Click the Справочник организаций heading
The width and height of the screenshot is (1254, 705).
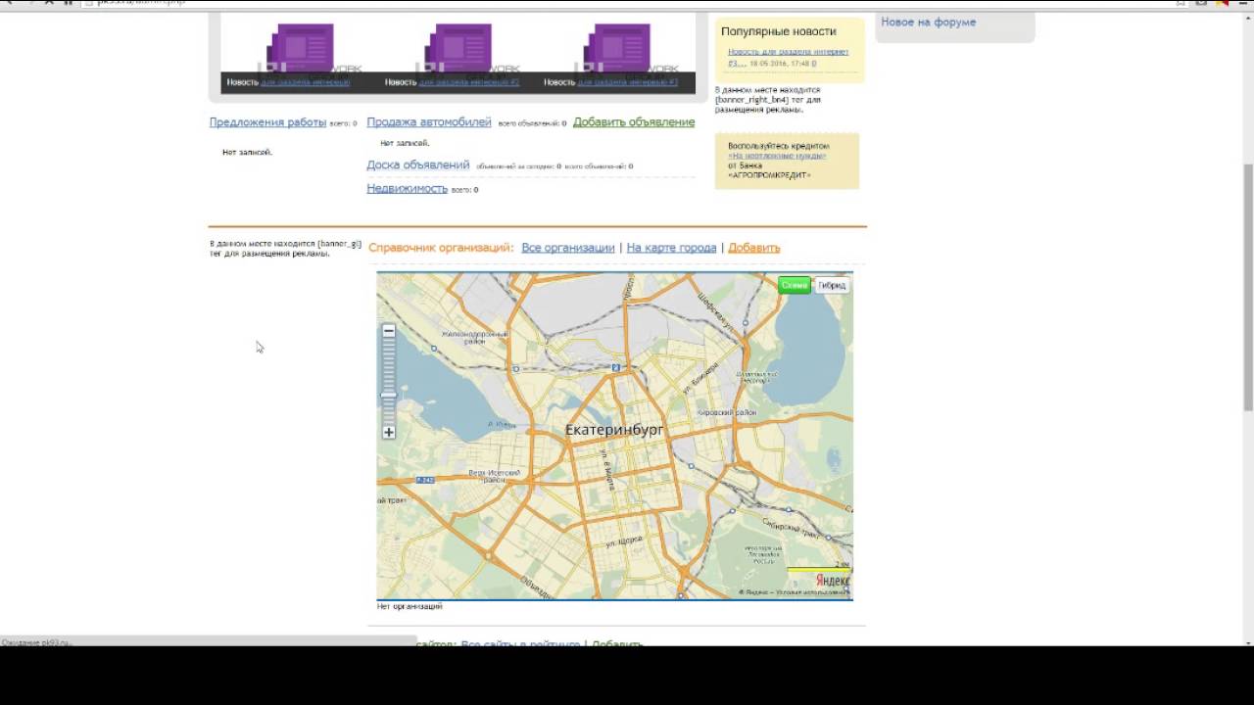pos(441,248)
